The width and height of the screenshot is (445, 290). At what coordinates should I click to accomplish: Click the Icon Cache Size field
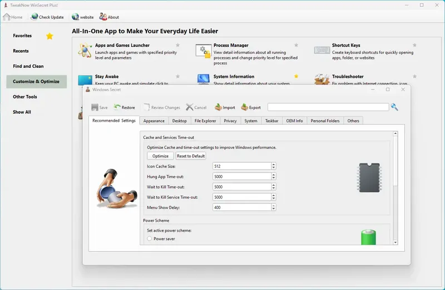(242, 166)
